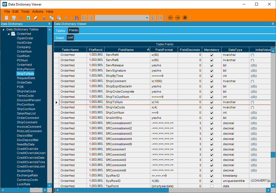The width and height of the screenshot is (276, 193).
Task: Pin the Data Dictionary Viewer panel
Action: pos(273,24)
